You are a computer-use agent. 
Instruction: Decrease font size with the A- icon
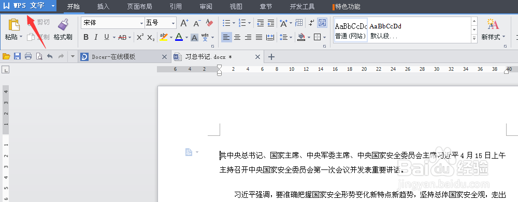[x=197, y=23]
